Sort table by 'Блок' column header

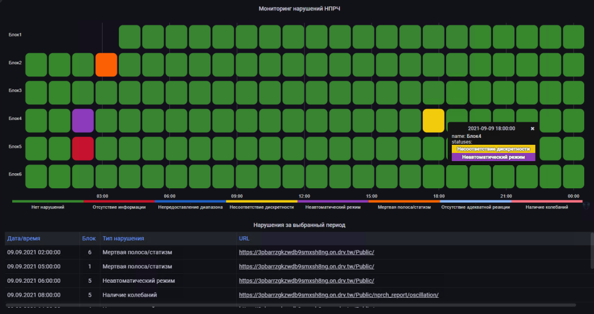tap(89, 238)
